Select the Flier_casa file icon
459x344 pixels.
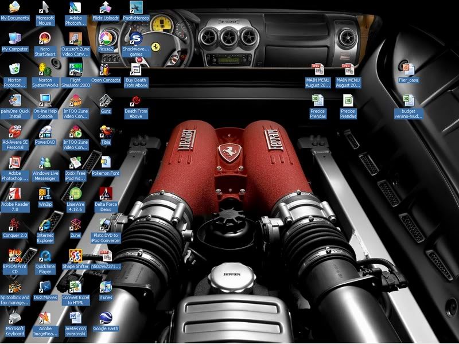[x=408, y=69]
